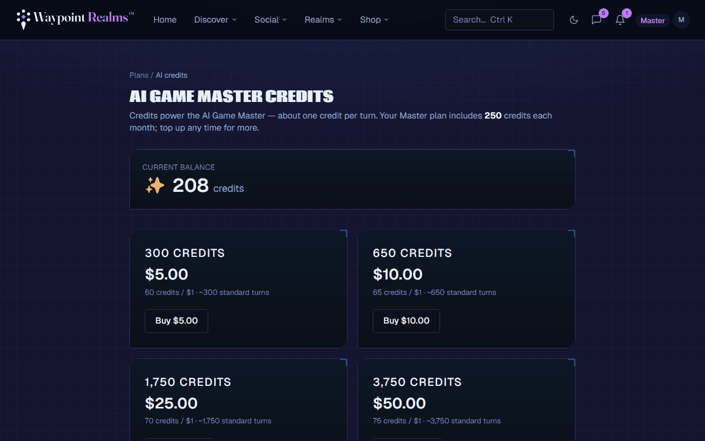Viewport: 705px width, 441px height.
Task: Click the $25.00 price text
Action: (171, 403)
